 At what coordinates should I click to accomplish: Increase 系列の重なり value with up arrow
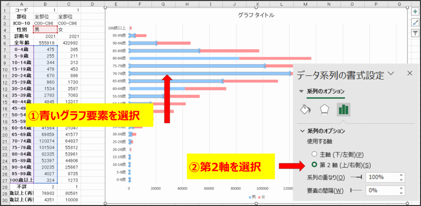click(401, 175)
